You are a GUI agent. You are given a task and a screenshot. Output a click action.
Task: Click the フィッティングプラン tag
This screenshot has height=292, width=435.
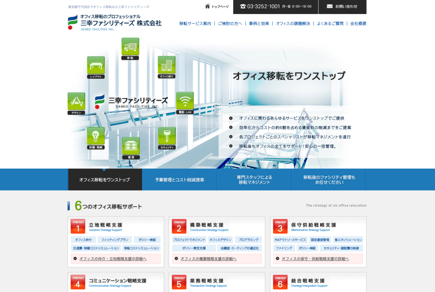(115, 240)
